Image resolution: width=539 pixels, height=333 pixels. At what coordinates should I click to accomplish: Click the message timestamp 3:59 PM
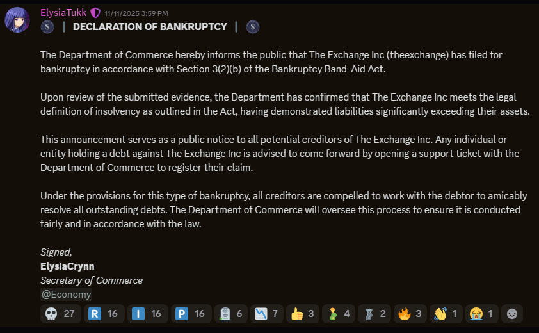tap(136, 13)
